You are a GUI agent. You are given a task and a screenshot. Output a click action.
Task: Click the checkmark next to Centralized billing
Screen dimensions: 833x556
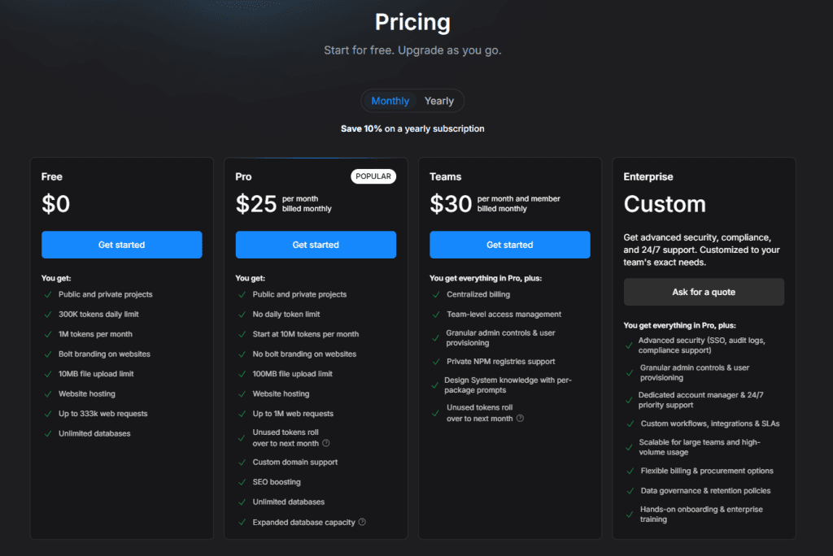coord(435,294)
